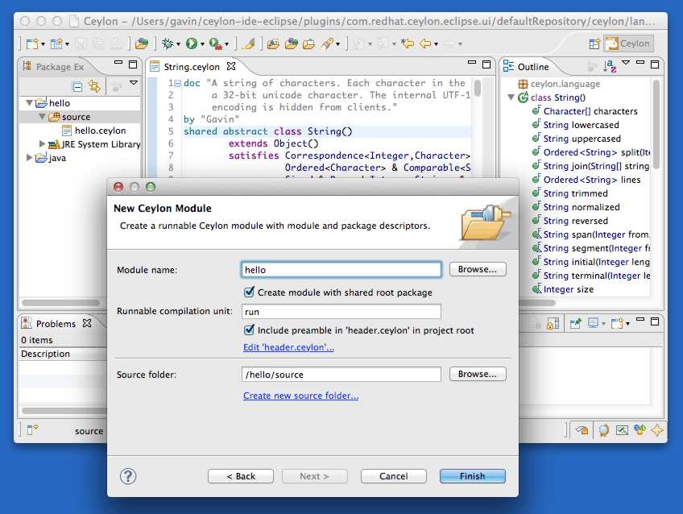Click the magnifier icon in bottom status bar
Screen dimensions: 683x514
click(604, 430)
